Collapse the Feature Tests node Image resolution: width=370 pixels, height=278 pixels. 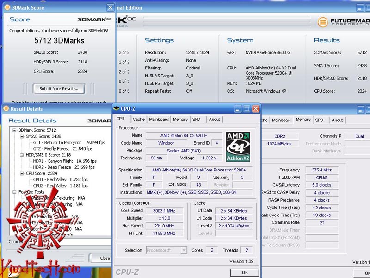(x=14, y=192)
